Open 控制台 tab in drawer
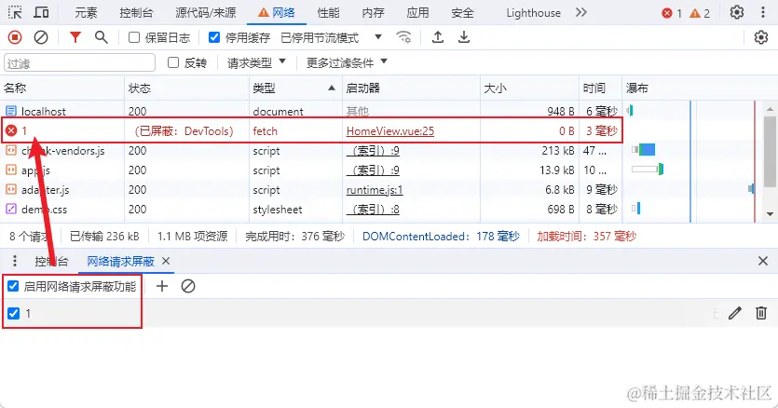The width and height of the screenshot is (778, 408). point(51,262)
